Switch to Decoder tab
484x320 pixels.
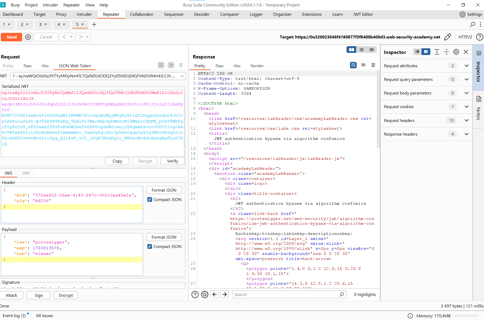click(x=202, y=14)
